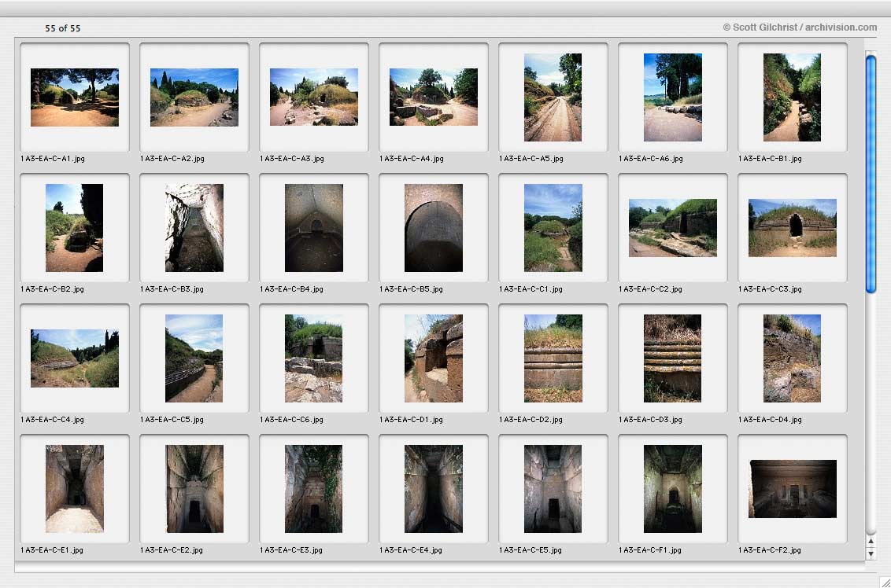The width and height of the screenshot is (891, 588).
Task: Select the file name label 1A3-EA-C-D1.jpg
Action: 412,420
